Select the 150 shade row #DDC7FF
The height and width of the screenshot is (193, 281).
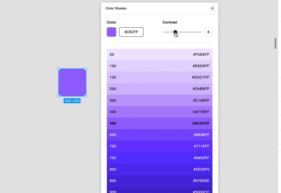click(x=160, y=77)
